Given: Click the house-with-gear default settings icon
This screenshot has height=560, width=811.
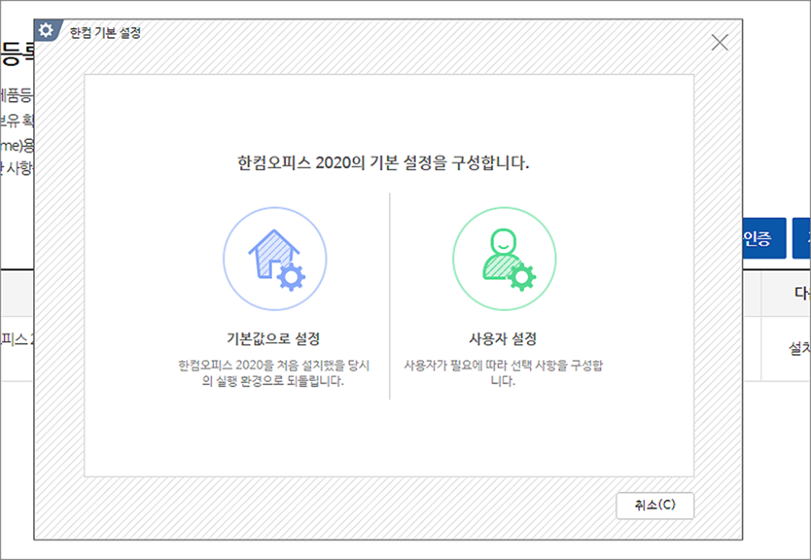Looking at the screenshot, I should (x=275, y=260).
